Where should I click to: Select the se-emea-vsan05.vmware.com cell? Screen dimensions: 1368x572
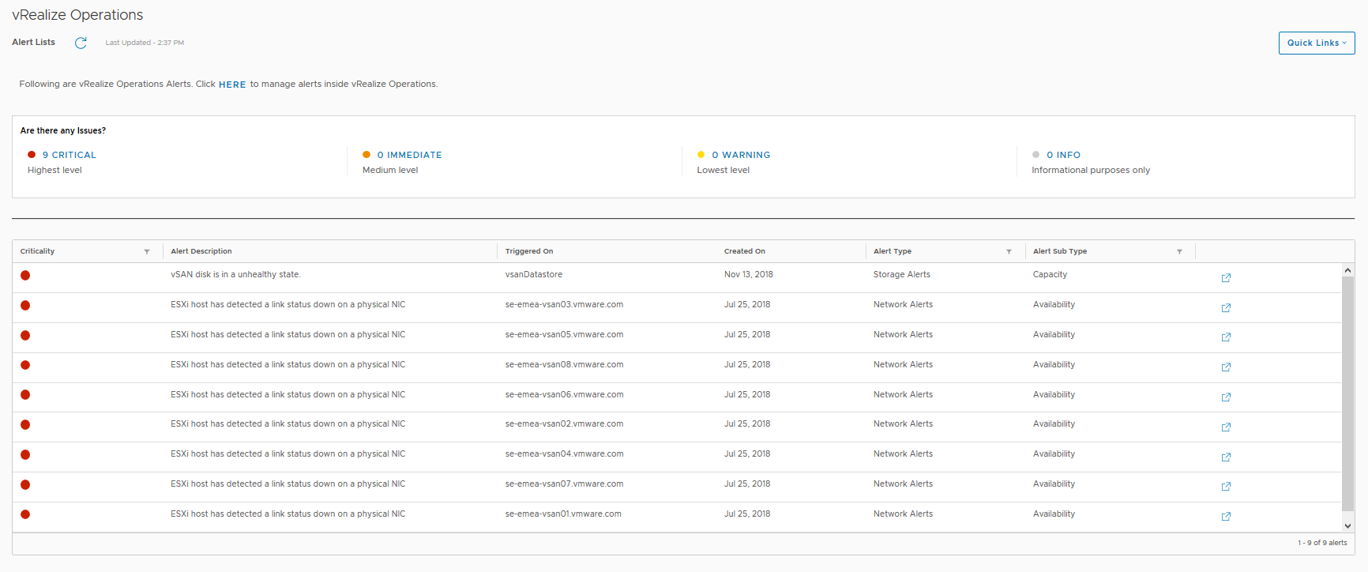564,335
